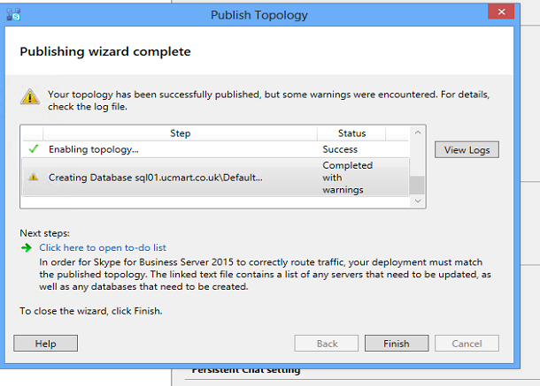Click the Completed with warnings status cell
This screenshot has height=386, width=540.
[x=348, y=178]
